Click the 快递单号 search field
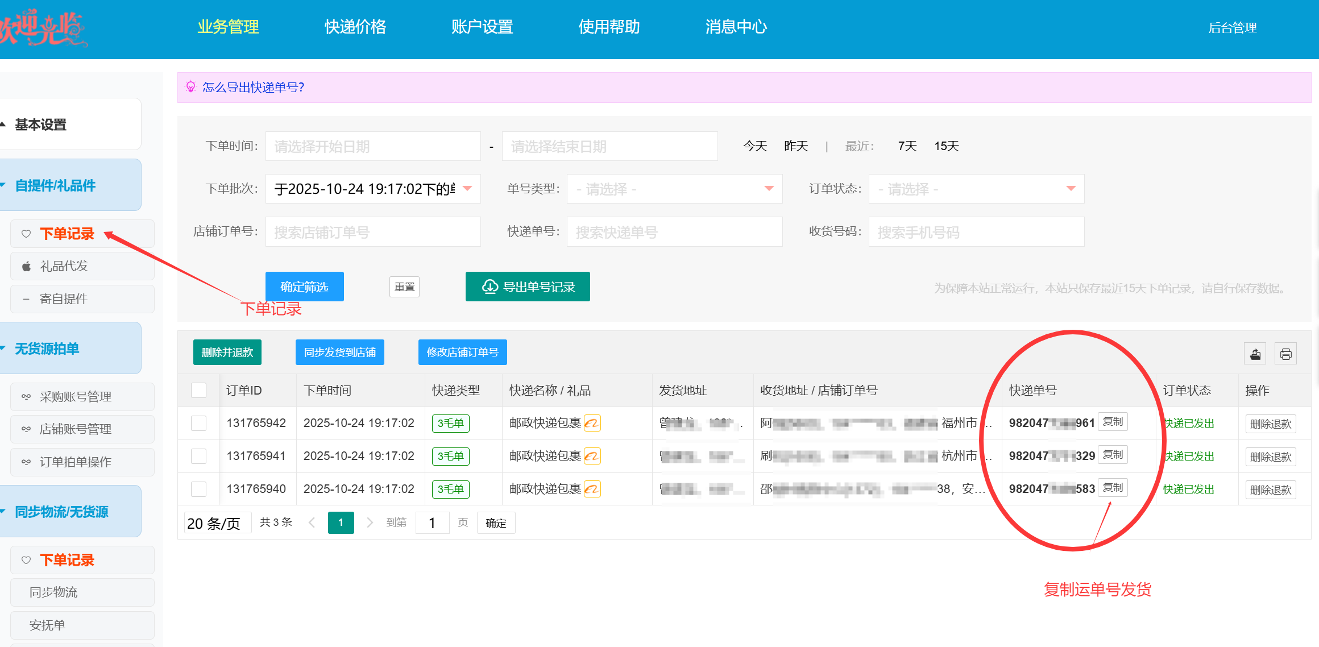The width and height of the screenshot is (1319, 647). 674,232
